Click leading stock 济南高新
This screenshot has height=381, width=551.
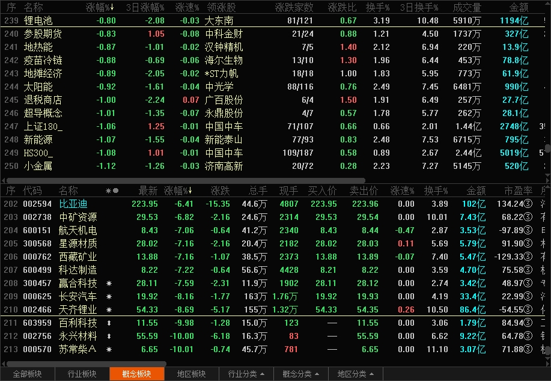(224, 166)
